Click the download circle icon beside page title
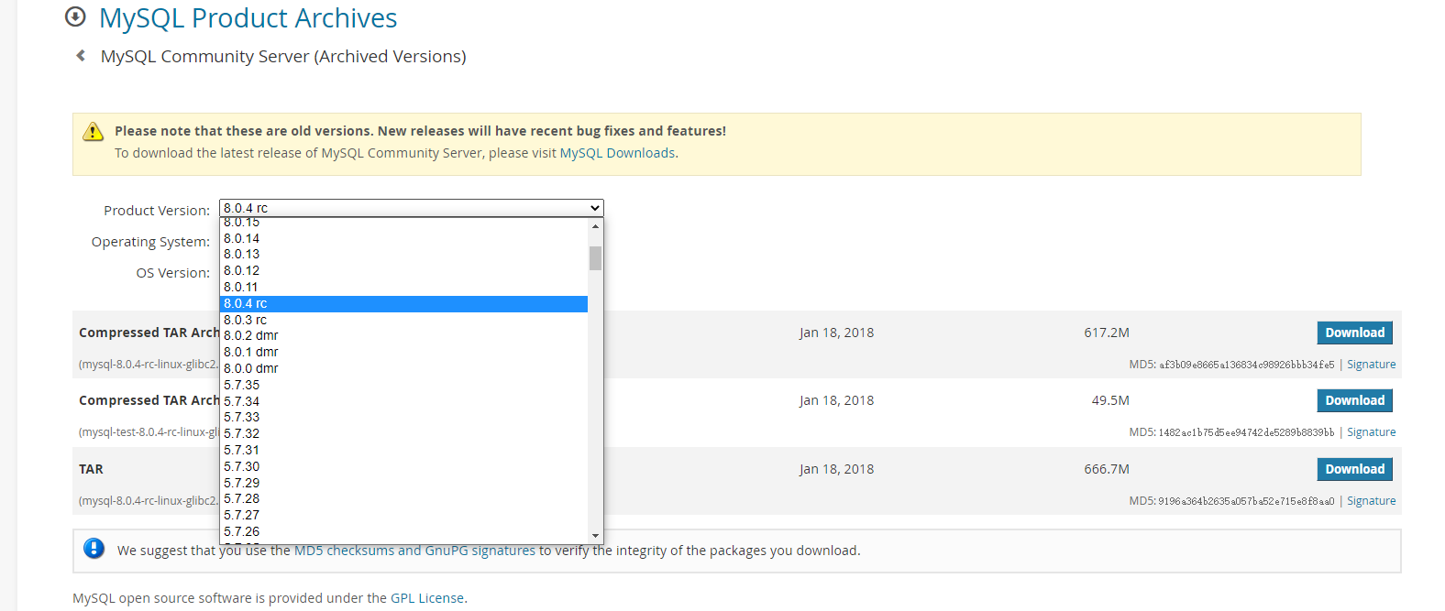Viewport: 1445px width, 611px height. point(76,16)
